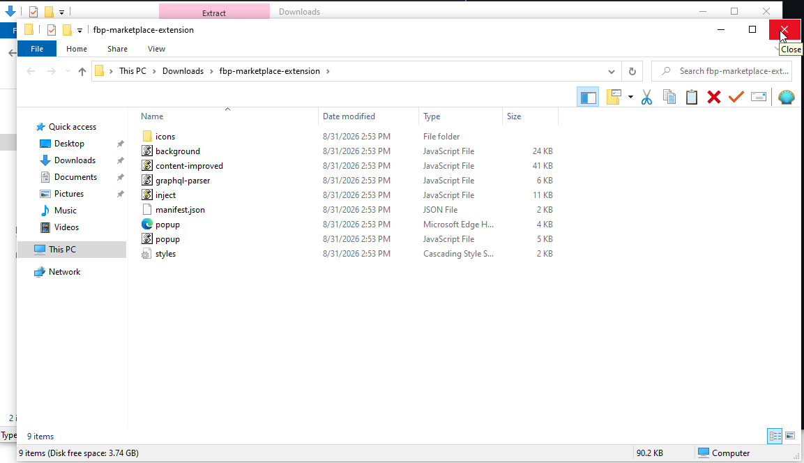Open recent locations dropdown near navigation arrows
The height and width of the screenshot is (463, 804).
click(68, 71)
